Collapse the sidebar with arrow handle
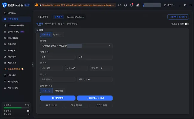This screenshot has height=119, width=194. [33, 65]
